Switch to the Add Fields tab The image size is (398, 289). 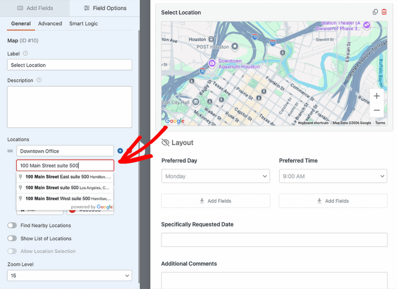[35, 8]
